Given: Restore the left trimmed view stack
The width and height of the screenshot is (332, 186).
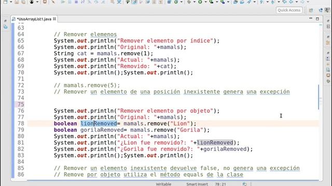Looking at the screenshot, I should coord(6,21).
